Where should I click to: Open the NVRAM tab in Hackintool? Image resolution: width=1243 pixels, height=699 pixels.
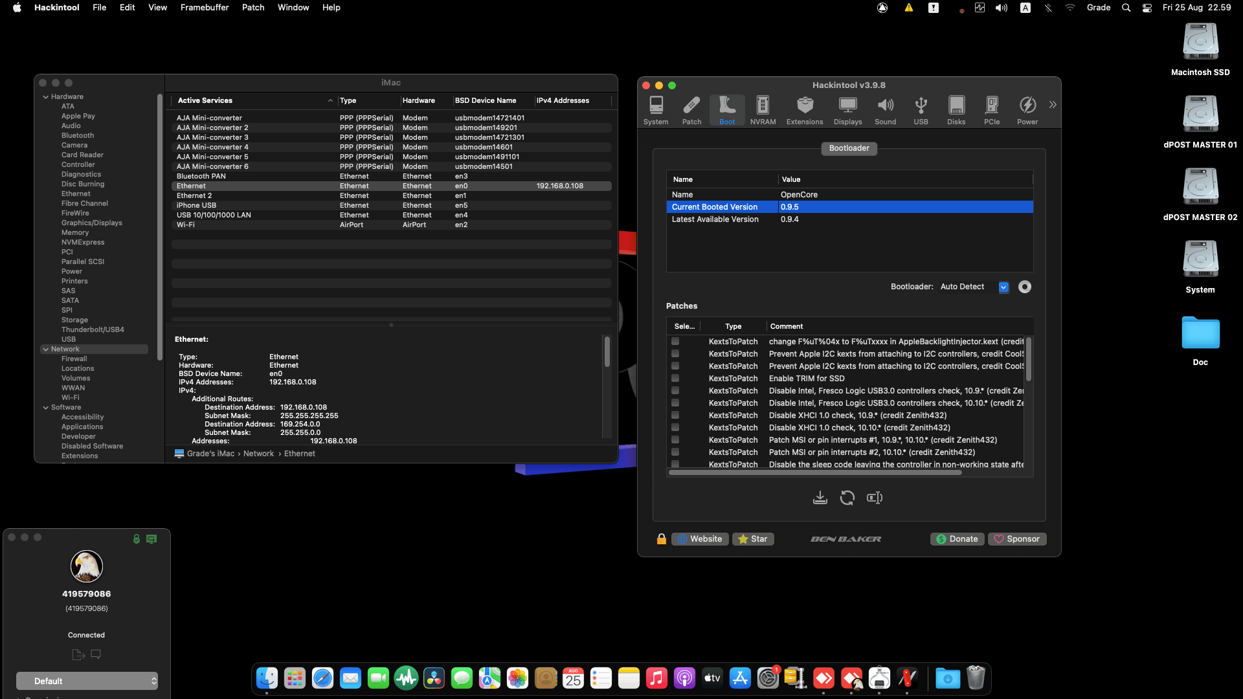pos(763,110)
